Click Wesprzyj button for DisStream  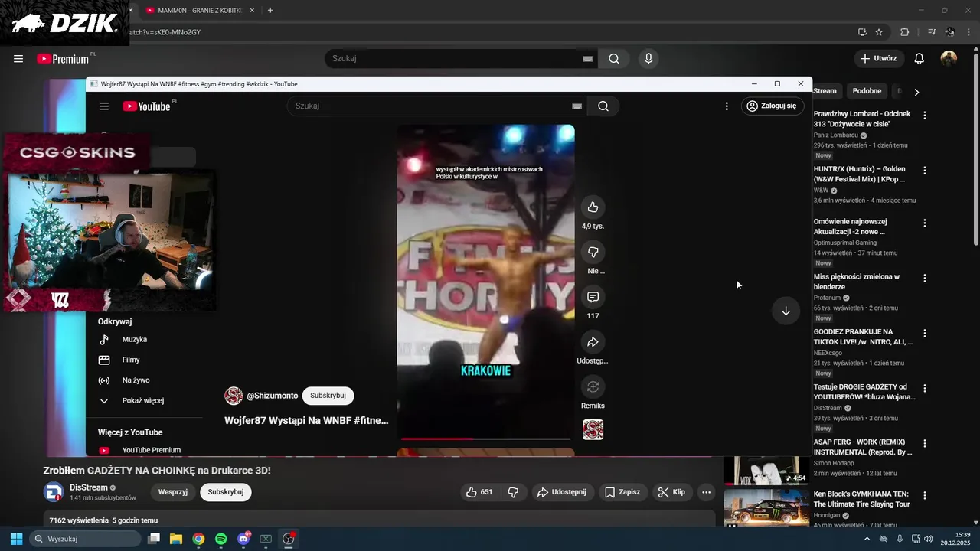173,492
